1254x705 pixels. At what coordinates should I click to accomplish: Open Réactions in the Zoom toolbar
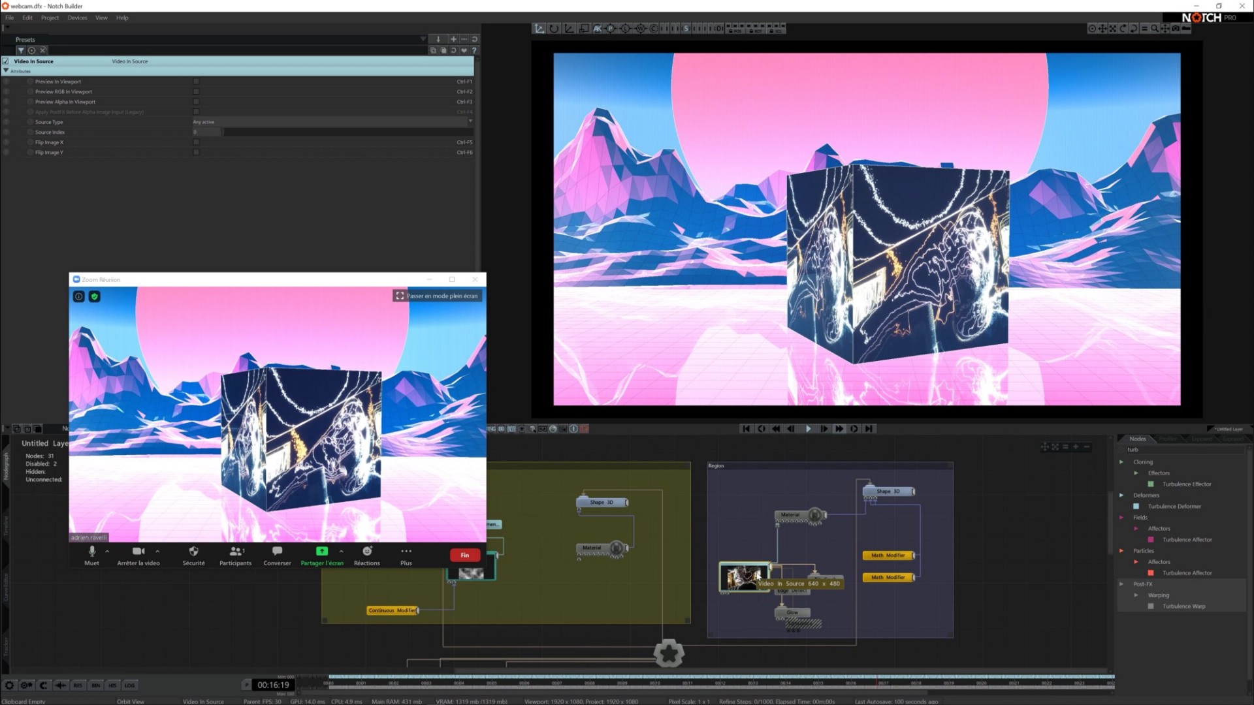pyautogui.click(x=366, y=554)
